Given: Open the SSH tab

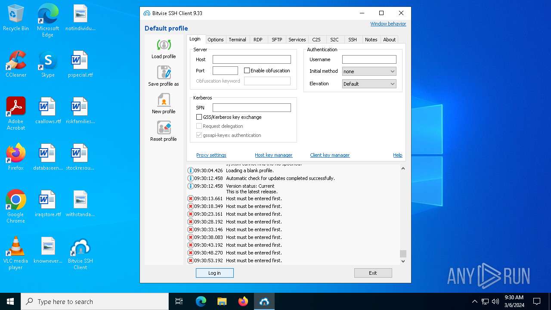Looking at the screenshot, I should click(353, 40).
